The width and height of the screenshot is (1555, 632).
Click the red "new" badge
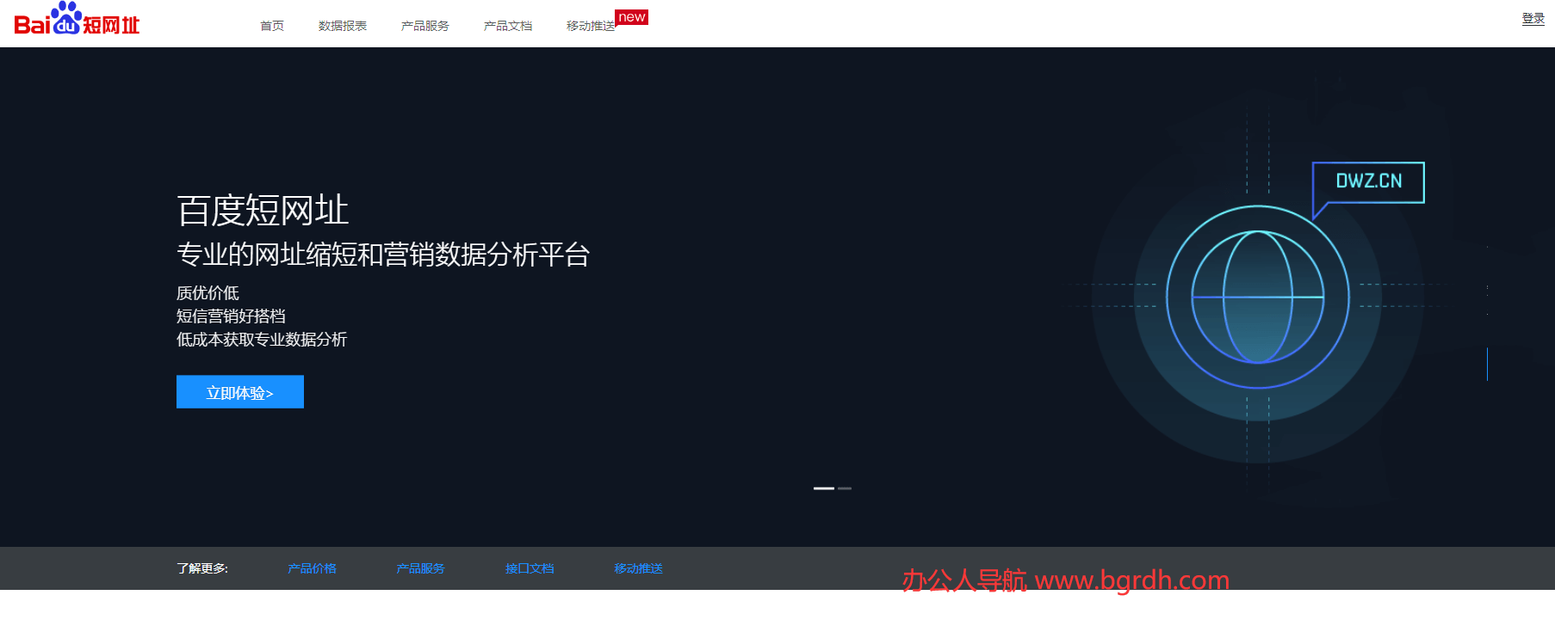coord(631,17)
